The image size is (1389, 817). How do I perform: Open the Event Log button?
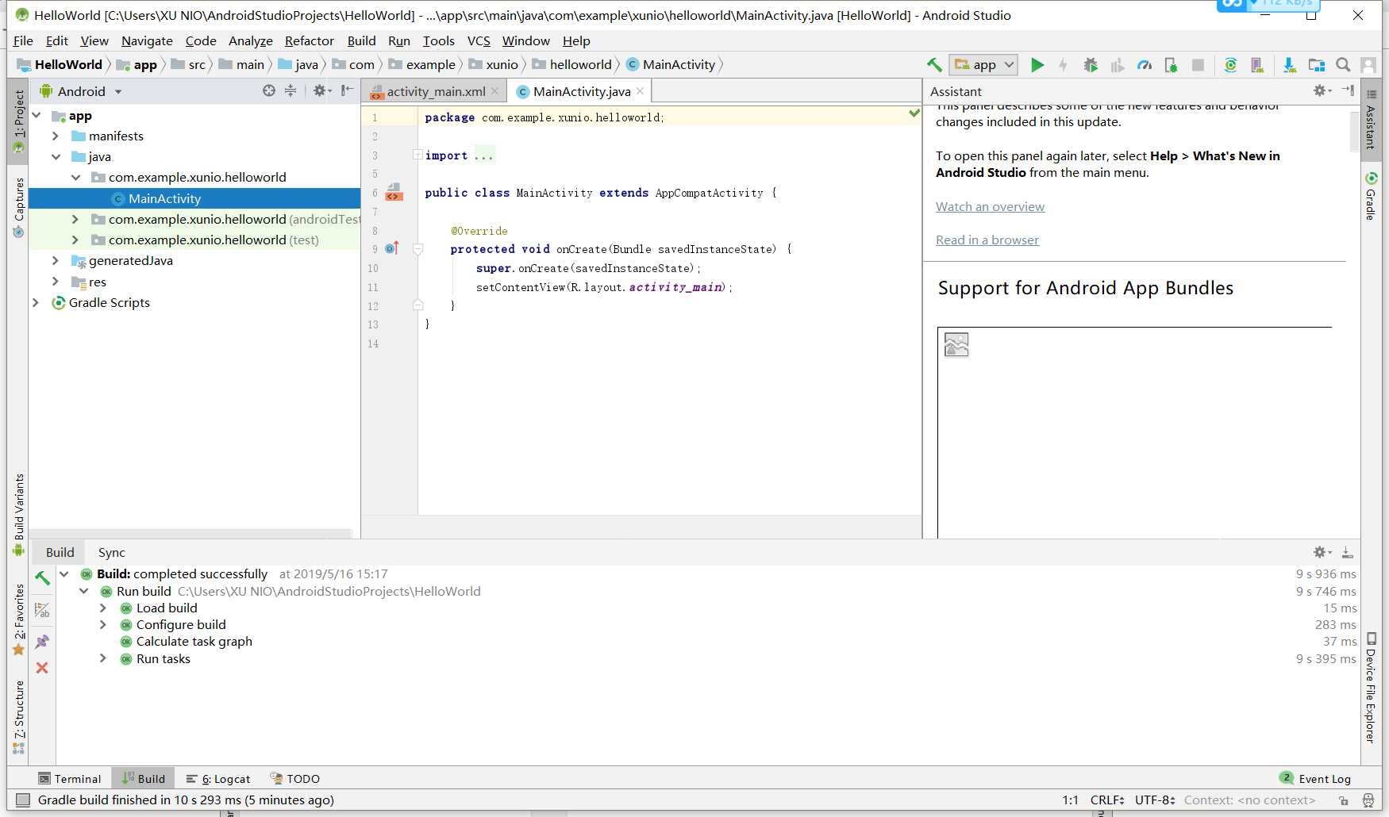coord(1315,779)
